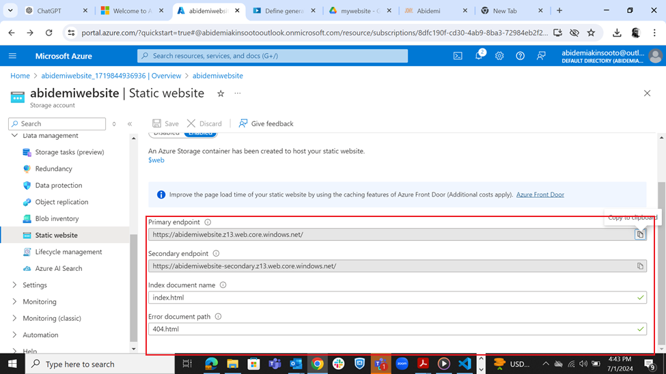Switch to mywebsite browser tab

tap(361, 11)
